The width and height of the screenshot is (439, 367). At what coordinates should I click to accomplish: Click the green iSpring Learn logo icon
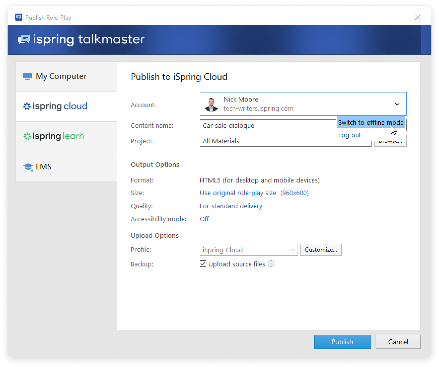(x=27, y=136)
